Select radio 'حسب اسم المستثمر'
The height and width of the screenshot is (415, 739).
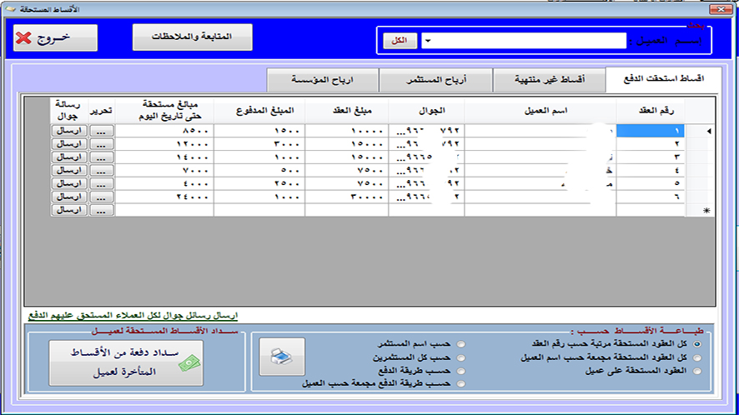click(461, 343)
